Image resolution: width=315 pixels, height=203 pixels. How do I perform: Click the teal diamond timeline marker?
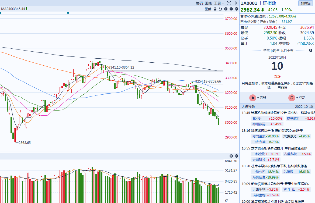(x=68, y=13)
